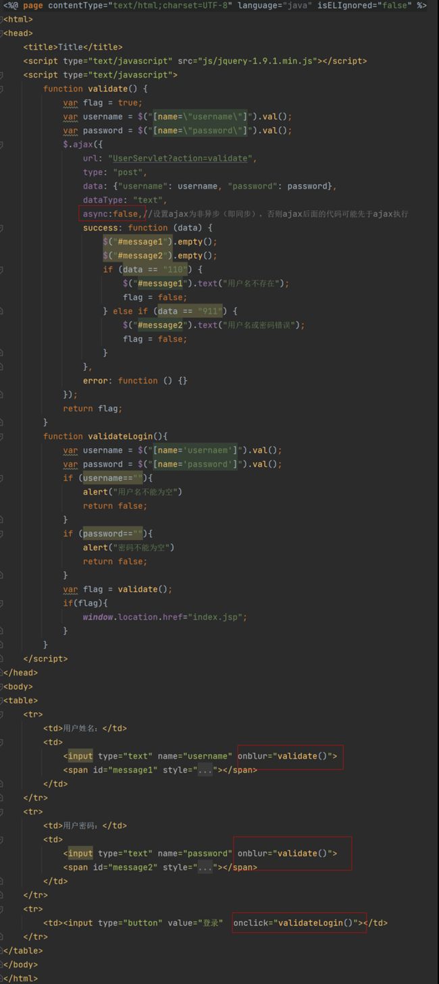Image resolution: width=439 pixels, height=984 pixels.
Task: Click the closing script tag
Action: click(x=45, y=658)
